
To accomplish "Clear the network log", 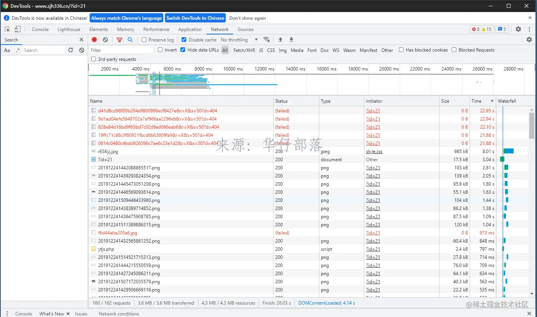I will (105, 40).
